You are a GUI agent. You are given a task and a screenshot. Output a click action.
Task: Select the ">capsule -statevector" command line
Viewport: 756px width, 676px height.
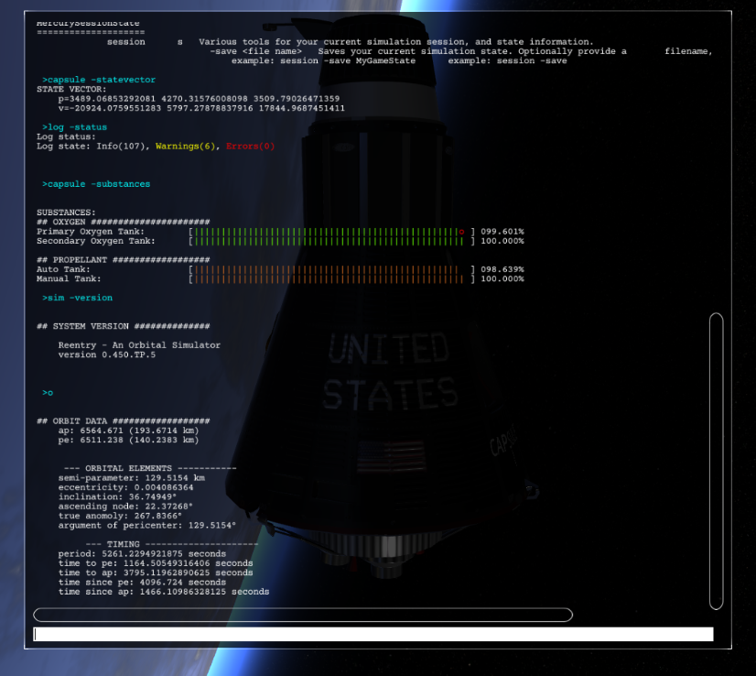99,80
